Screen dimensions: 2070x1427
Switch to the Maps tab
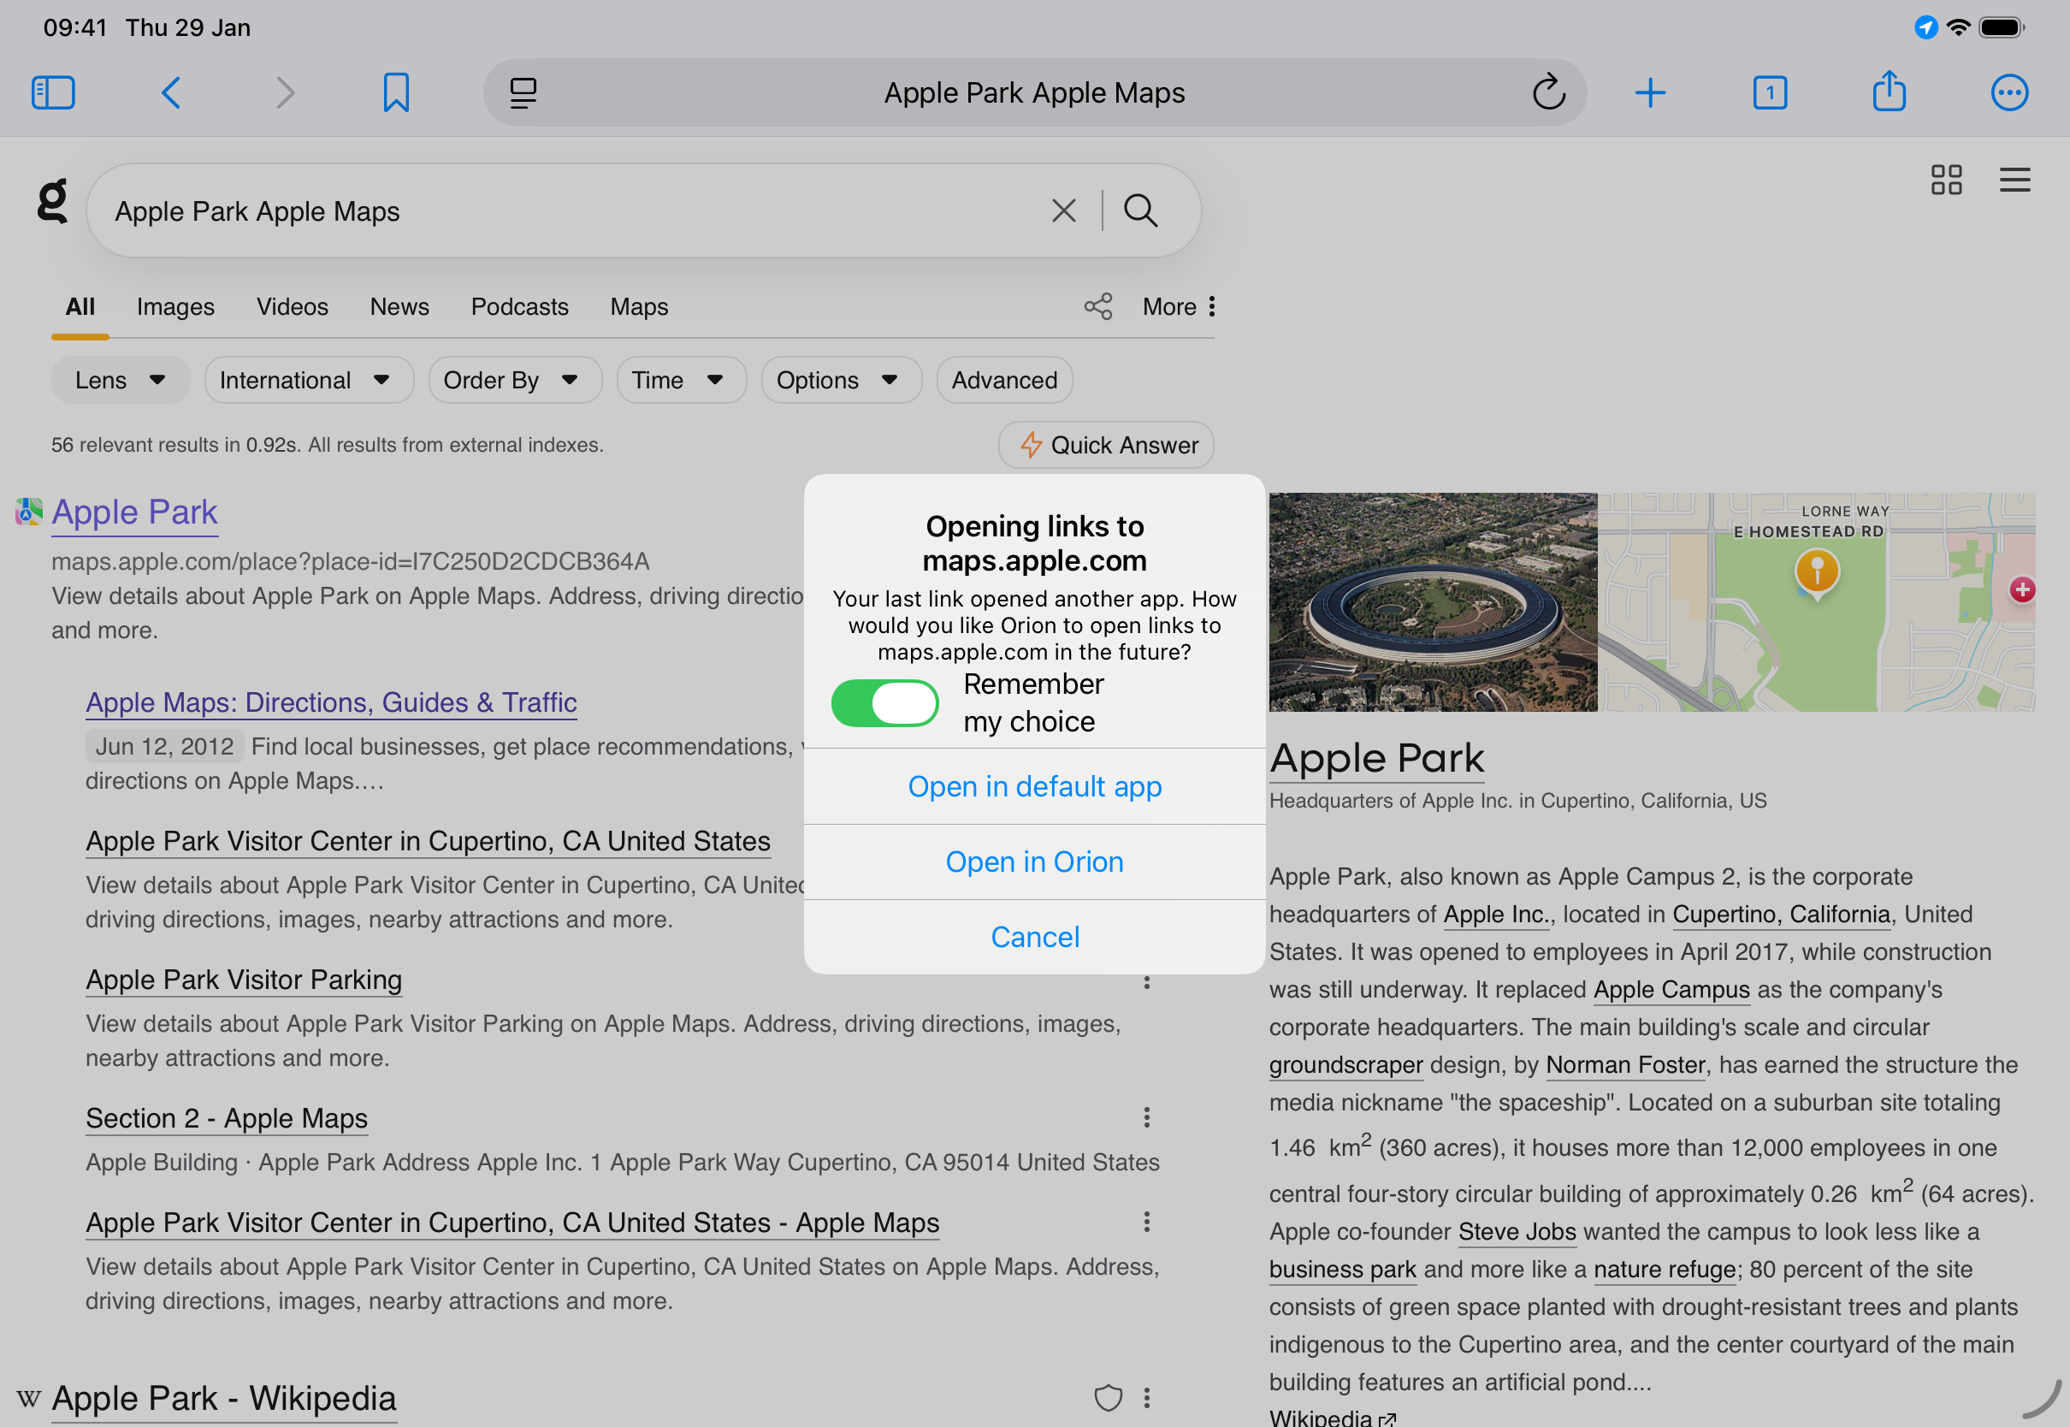coord(638,306)
